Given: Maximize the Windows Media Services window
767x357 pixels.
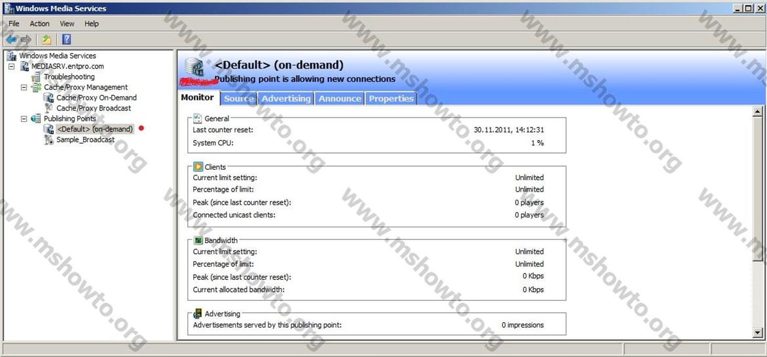Looking at the screenshot, I should point(748,8).
